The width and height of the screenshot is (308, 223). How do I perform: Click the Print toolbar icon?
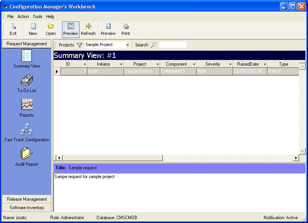tap(126, 30)
